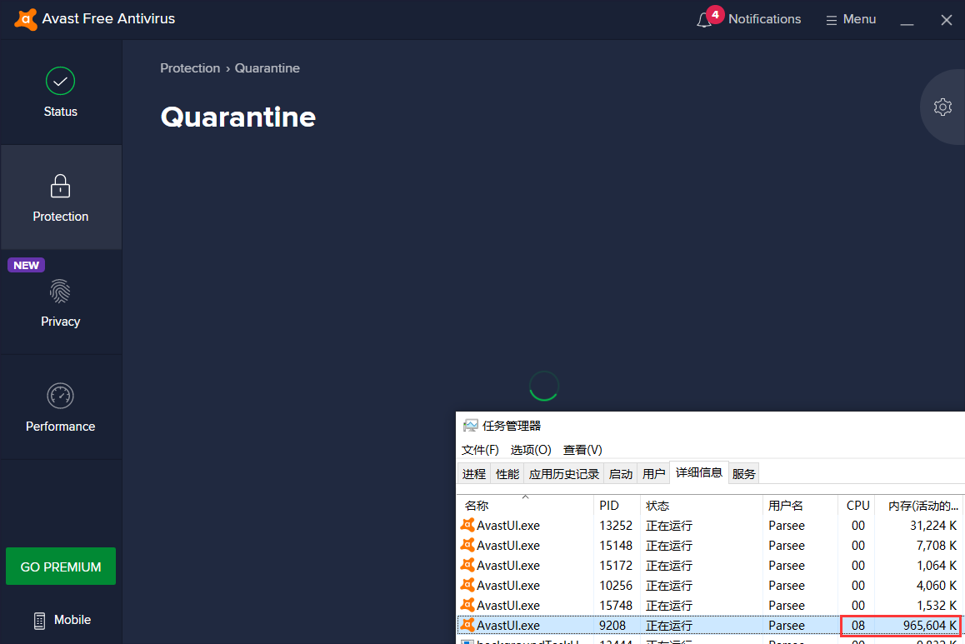This screenshot has width=965, height=644.
Task: Click the 31,224 K memory value
Action: coord(933,526)
